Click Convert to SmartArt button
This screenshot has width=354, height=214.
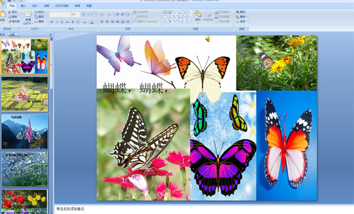tap(147, 21)
